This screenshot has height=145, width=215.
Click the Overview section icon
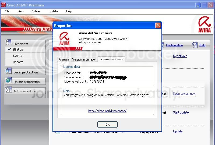(9, 43)
